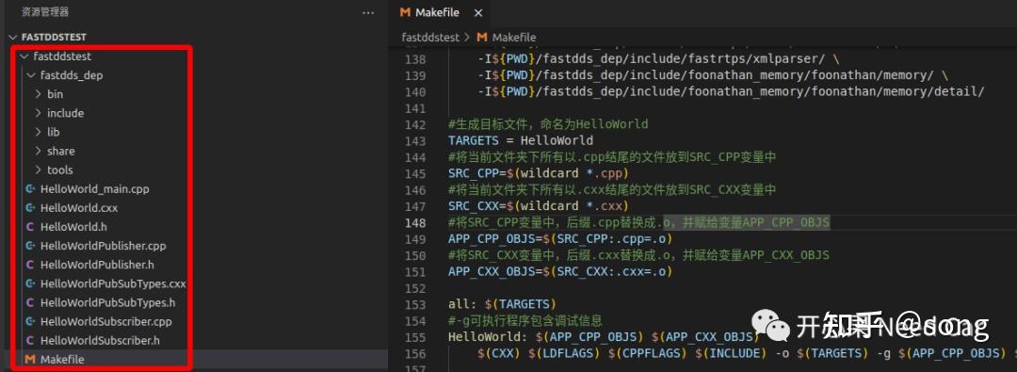Click the C++ icon beside HelloWorld_main.cpp

coord(30,189)
